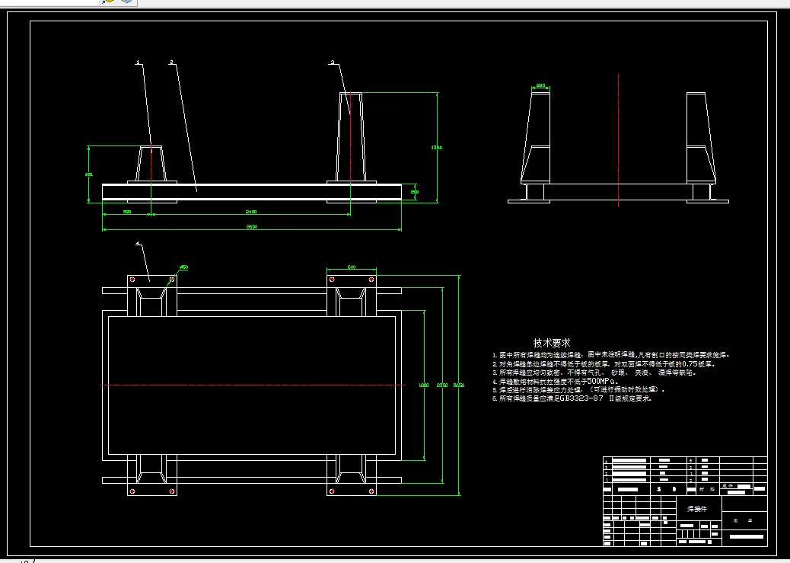
Task: Click the 焊接件 title block label
Action: 697,509
